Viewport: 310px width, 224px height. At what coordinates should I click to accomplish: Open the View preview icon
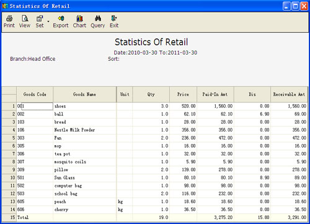tap(25, 19)
